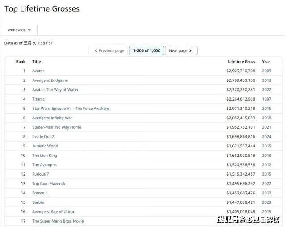Screen dimensions: 286x227
Task: Open the Avengers: Infinity War link
Action: [x=52, y=118]
